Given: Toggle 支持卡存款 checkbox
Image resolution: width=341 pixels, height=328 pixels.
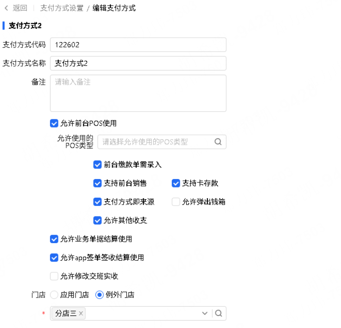Looking at the screenshot, I should [x=176, y=183].
